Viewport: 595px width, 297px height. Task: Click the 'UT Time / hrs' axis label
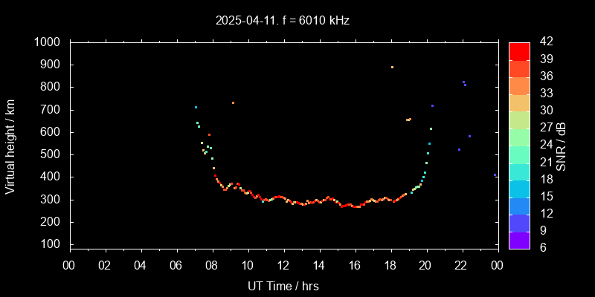[283, 286]
